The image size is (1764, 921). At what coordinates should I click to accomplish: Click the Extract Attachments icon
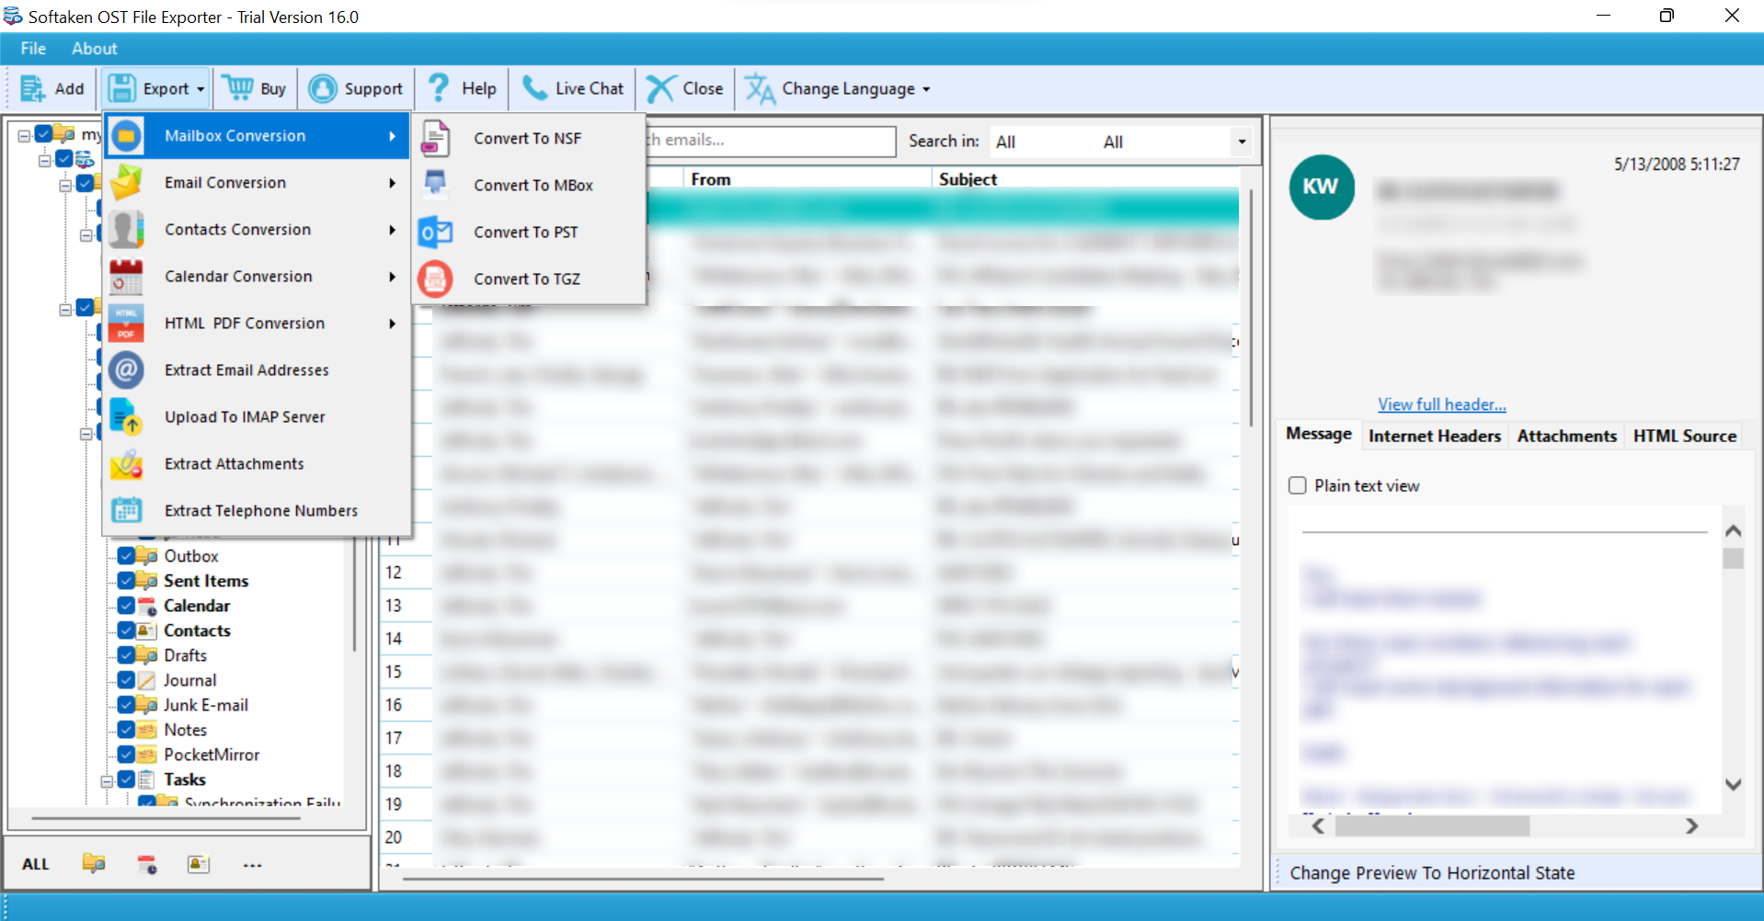tap(126, 463)
